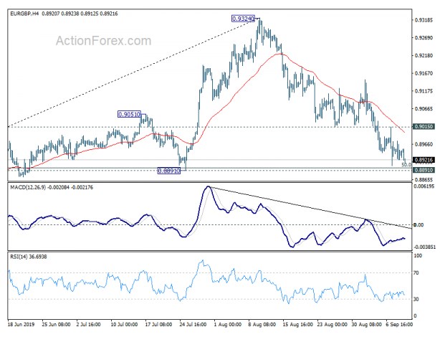Select the 18 Jun 2019 date marker
440x337 pixels.
(19, 326)
